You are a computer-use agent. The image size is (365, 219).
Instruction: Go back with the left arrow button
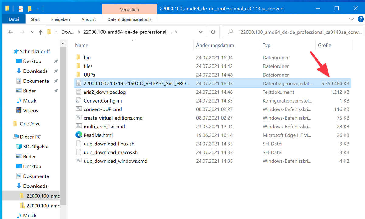(10, 32)
